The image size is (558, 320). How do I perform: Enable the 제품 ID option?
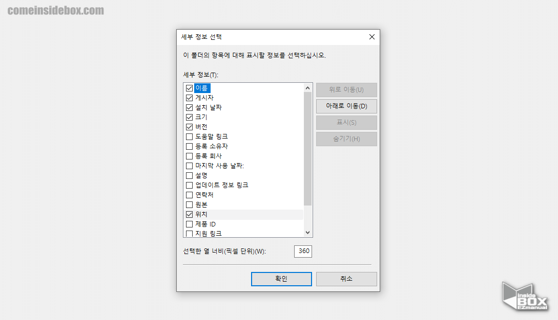pos(189,223)
